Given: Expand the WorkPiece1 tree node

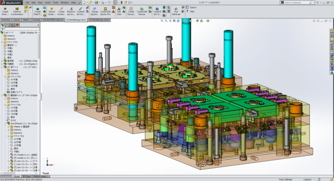Looking at the screenshot, I should pos(5,123).
